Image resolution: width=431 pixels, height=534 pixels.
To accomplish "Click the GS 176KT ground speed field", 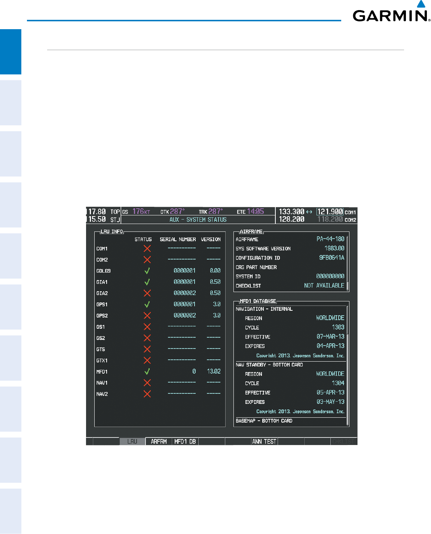I will 136,212.
